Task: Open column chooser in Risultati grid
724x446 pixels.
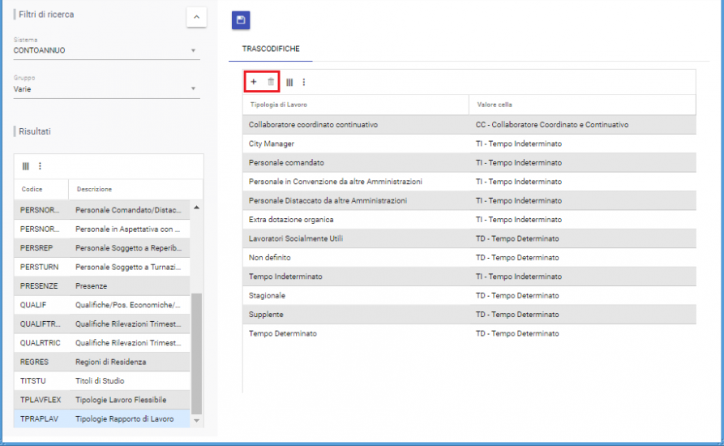Action: (x=26, y=166)
